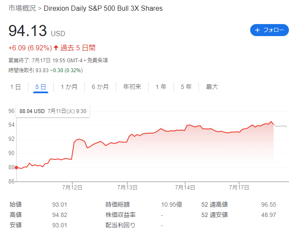Viewport: 301px width, 232px height.
Task: Open the 免責条項 disclaimer link
Action: pos(97,60)
